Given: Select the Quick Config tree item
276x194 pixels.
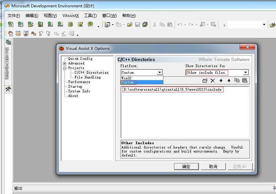Looking at the screenshot, I should point(80,58).
